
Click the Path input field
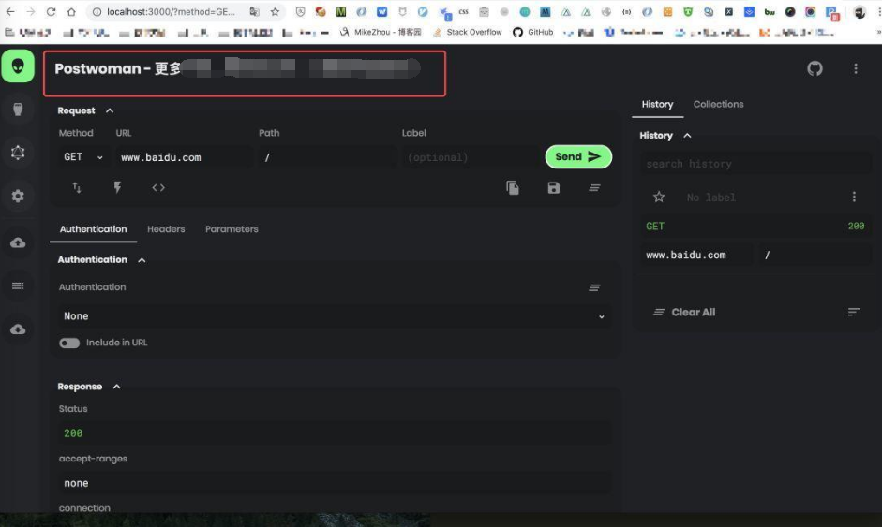coord(327,157)
